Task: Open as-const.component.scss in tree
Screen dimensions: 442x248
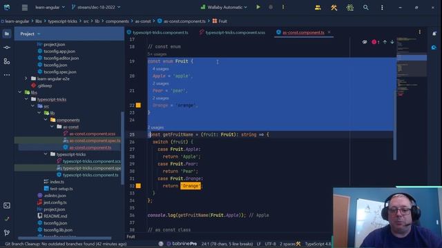Action: (92, 134)
